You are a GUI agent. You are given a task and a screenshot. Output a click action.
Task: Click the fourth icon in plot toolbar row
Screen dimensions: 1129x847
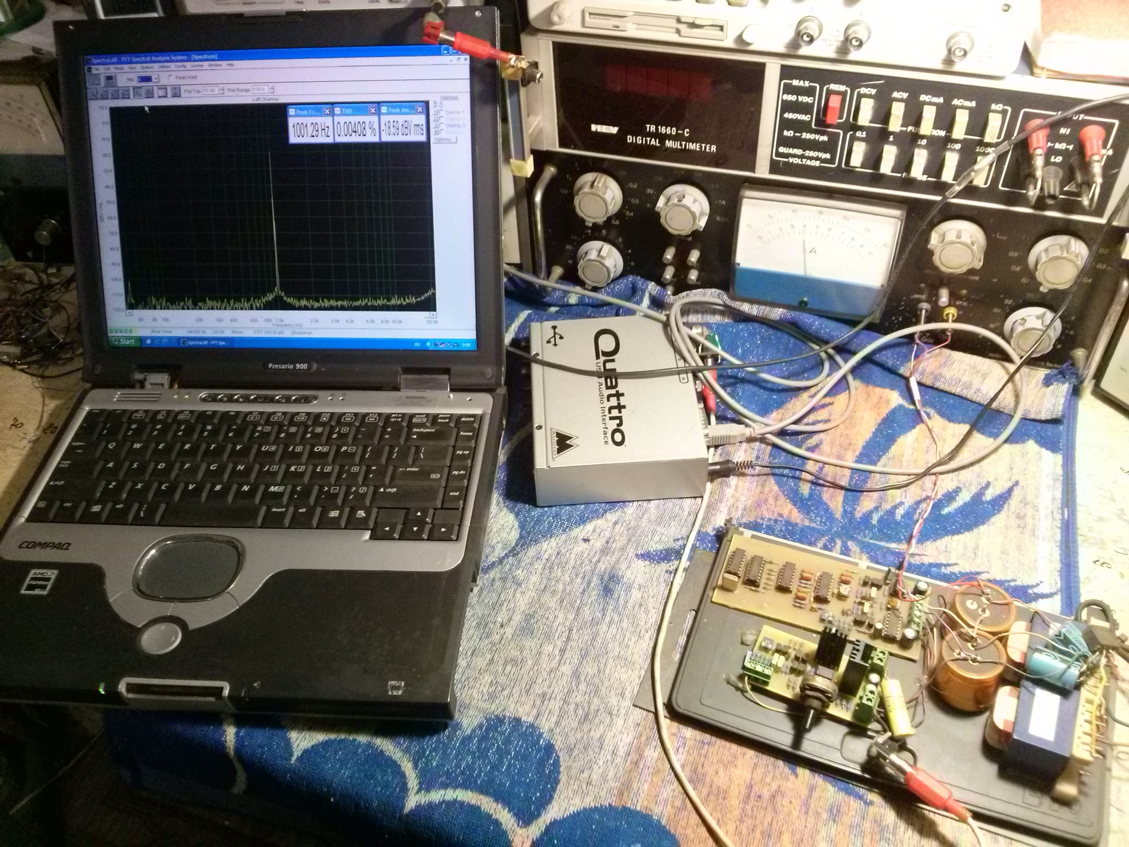coord(125,93)
